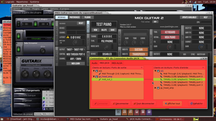Click the volume speaker icon in system tray
Screen dimensions: 216x121
coord(191,2)
